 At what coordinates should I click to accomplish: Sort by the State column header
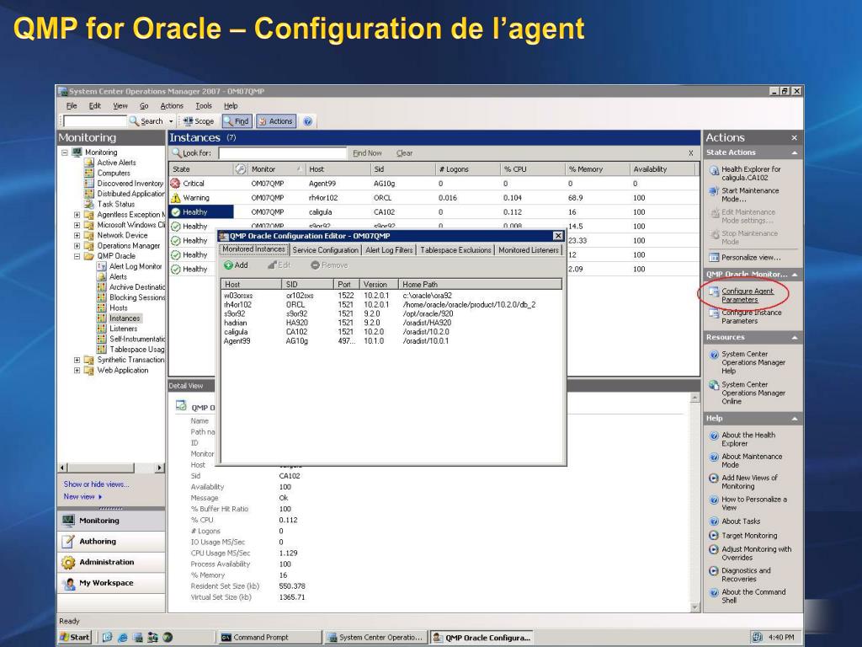click(x=200, y=169)
